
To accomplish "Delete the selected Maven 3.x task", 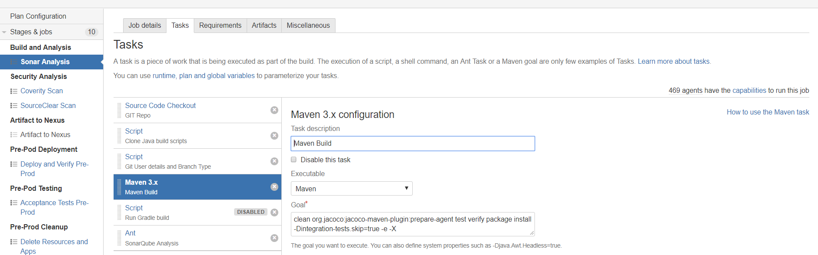I will [x=274, y=187].
